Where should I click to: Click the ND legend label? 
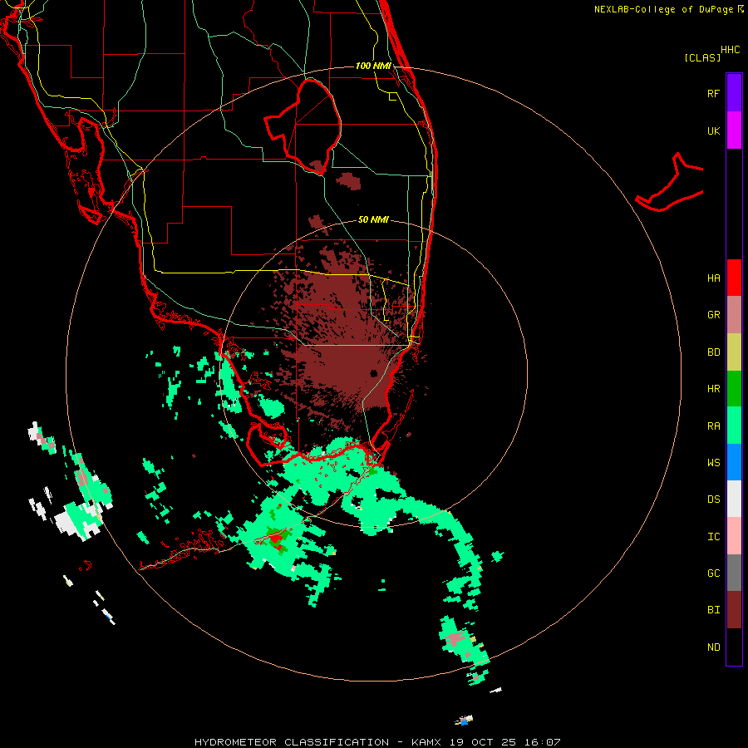coord(713,647)
